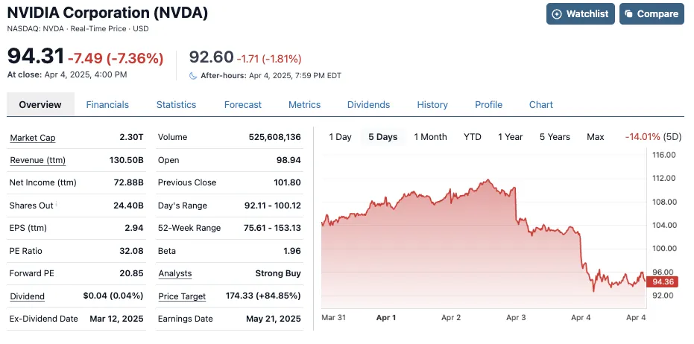Show the 5 Years chart range

(555, 137)
